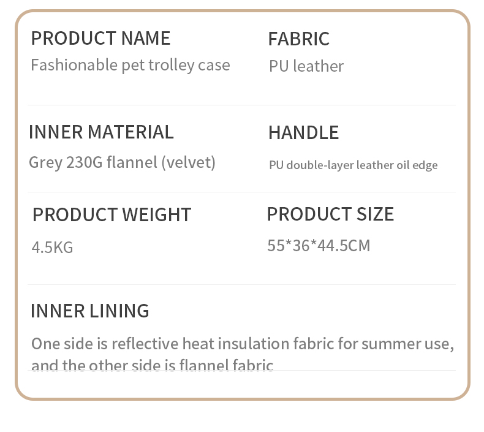
Task: Click PU double-layer leather oil edge text
Action: tap(353, 165)
